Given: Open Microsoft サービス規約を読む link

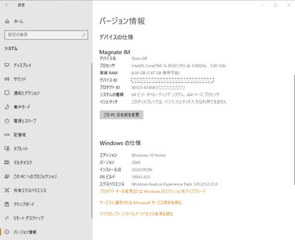Looking at the screenshot, I should pyautogui.click(x=141, y=203).
